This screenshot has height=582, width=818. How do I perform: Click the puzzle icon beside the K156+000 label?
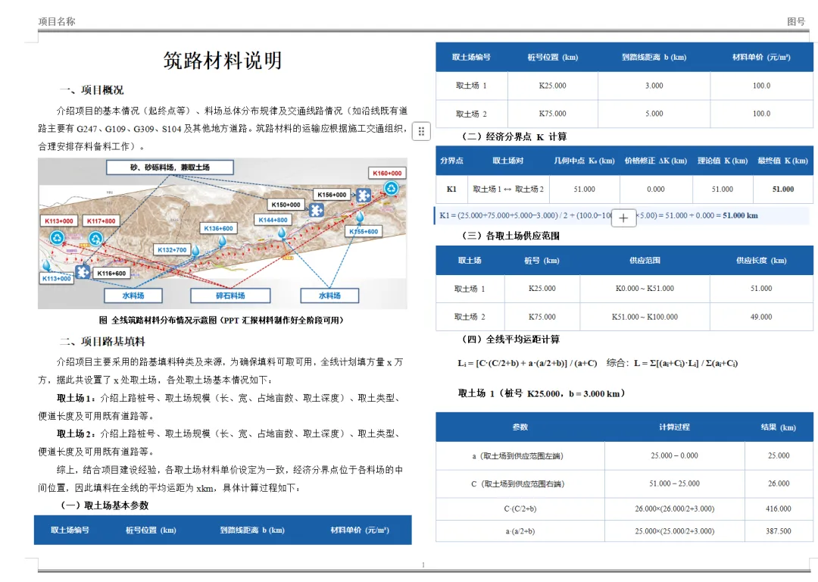[363, 196]
